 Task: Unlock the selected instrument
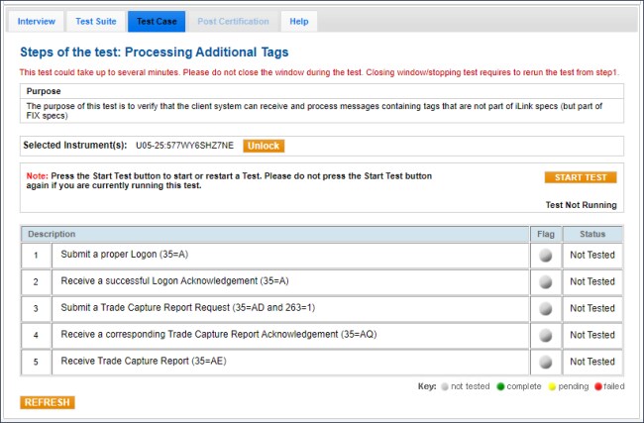(264, 146)
